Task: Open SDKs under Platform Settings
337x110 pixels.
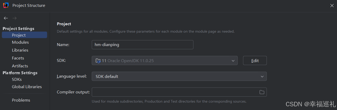Action: pos(17,79)
